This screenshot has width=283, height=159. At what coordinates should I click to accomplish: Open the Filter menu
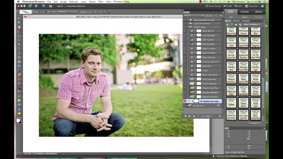[100, 2]
